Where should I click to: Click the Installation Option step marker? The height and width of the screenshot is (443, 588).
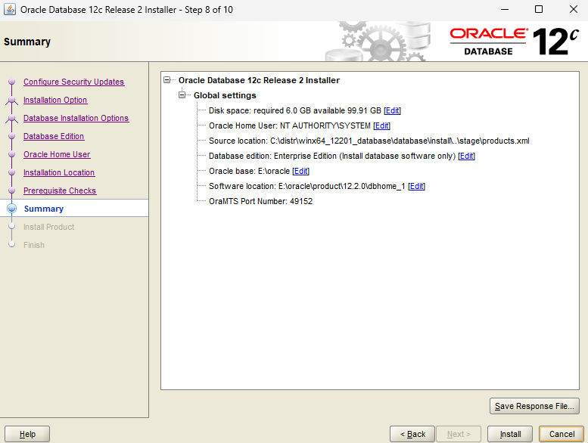[12, 100]
